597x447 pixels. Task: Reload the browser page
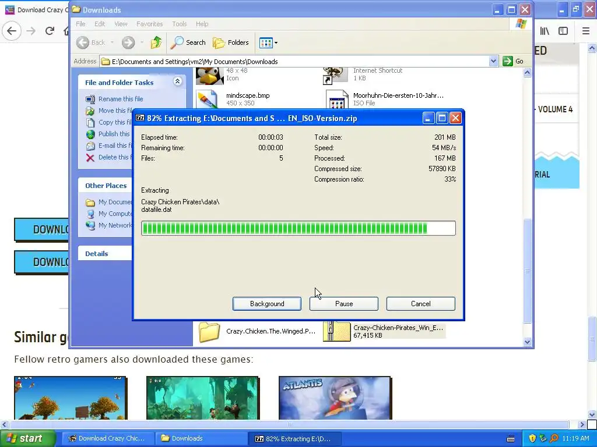[50, 31]
